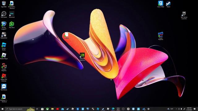Viewport: 198px width, 111px height.
Task: Open Microsoft Edge from the taskbar
Action: (x=113, y=109)
